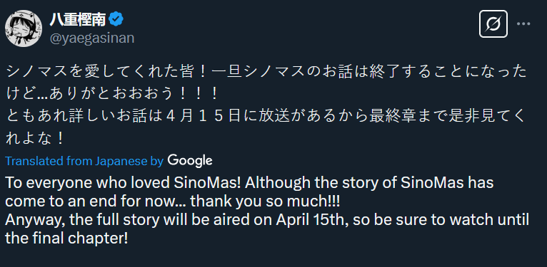Click the Japanese text れよな！

(35, 138)
